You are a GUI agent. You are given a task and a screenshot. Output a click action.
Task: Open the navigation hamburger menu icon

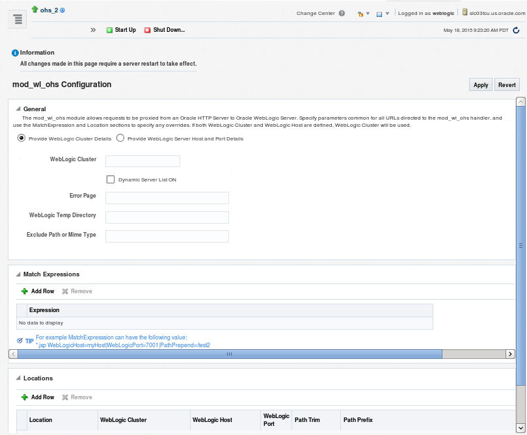(18, 19)
